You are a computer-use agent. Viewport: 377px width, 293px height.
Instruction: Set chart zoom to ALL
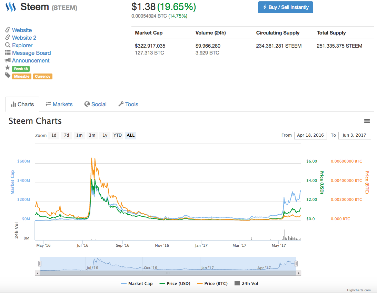131,135
